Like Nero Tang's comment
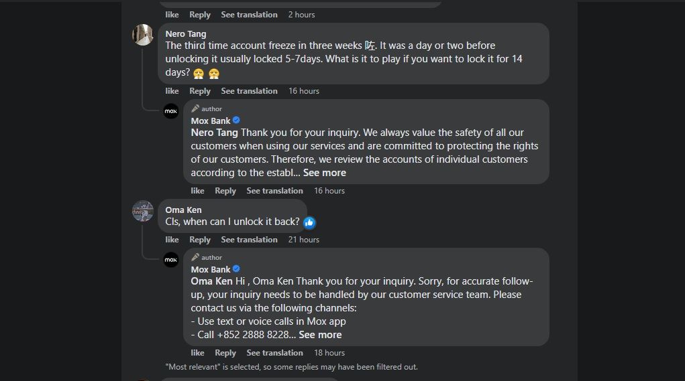The image size is (685, 381). click(172, 91)
